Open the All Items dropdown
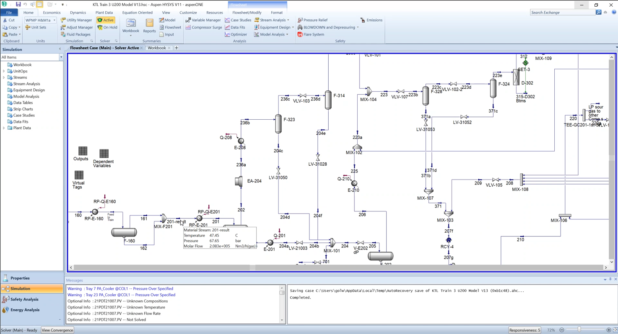Image resolution: width=618 pixels, height=334 pixels. pyautogui.click(x=61, y=57)
